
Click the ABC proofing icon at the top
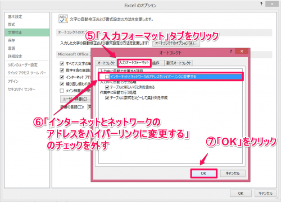(x=63, y=19)
